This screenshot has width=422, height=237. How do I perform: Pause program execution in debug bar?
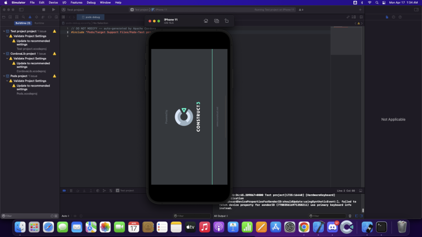71,191
